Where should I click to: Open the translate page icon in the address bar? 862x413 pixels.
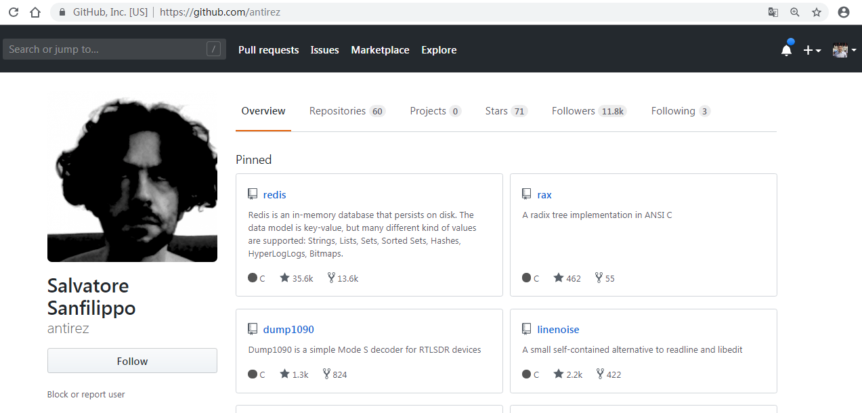773,12
